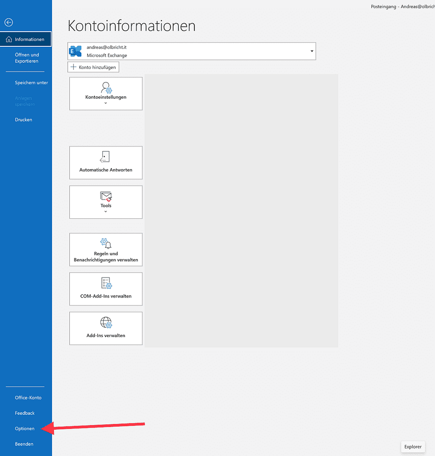Open Öffnen und Exportieren
435x456 pixels.
pyautogui.click(x=27, y=58)
